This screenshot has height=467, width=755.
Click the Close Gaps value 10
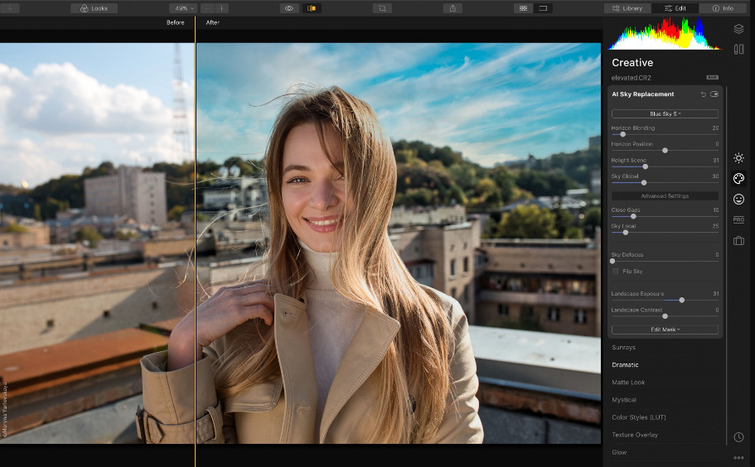pos(716,210)
